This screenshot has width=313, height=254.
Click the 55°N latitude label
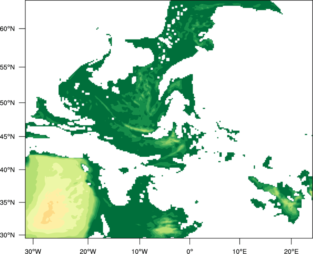click(7, 67)
